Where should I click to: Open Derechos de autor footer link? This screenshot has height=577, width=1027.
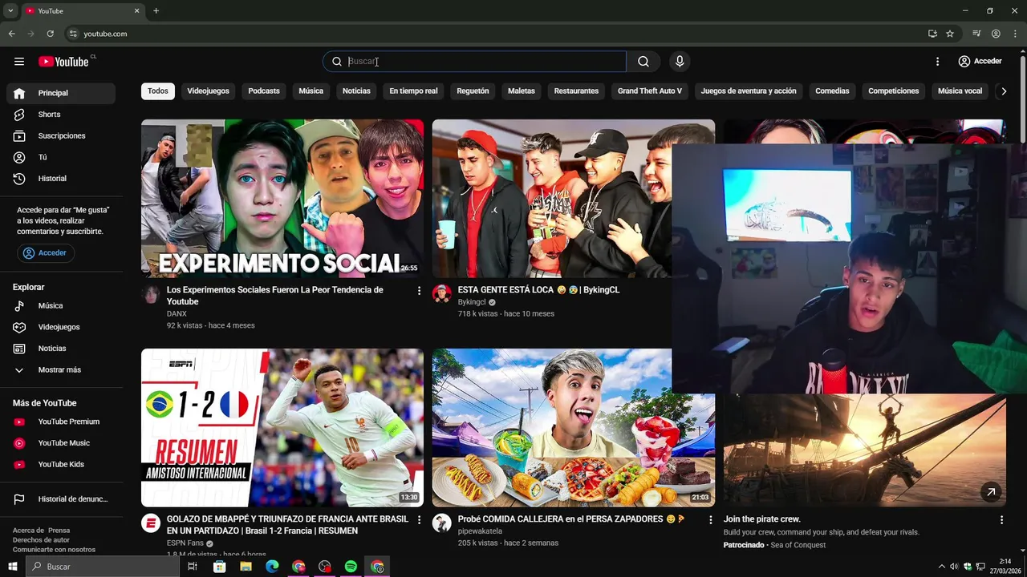(x=41, y=540)
